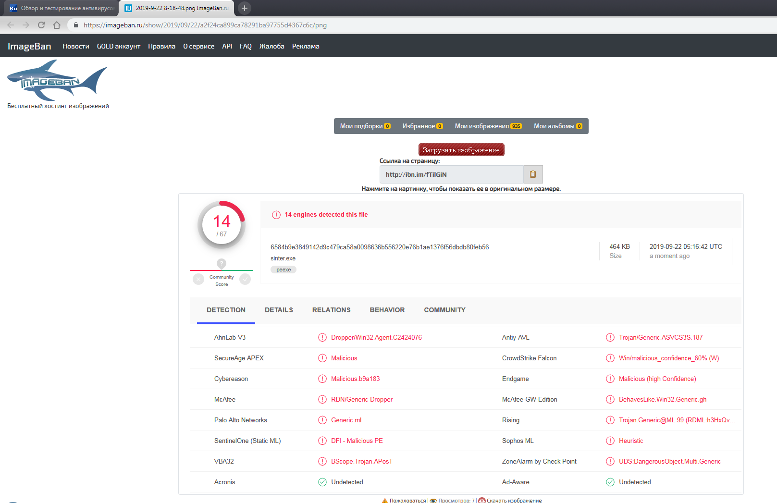
Task: Reload the page with the refresh icon
Action: coord(41,25)
